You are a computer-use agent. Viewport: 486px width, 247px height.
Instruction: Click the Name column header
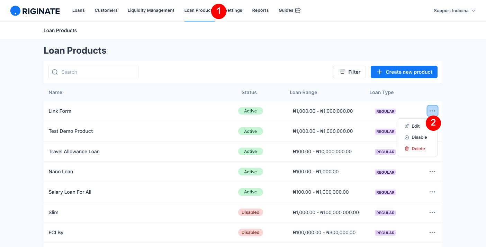pyautogui.click(x=55, y=92)
